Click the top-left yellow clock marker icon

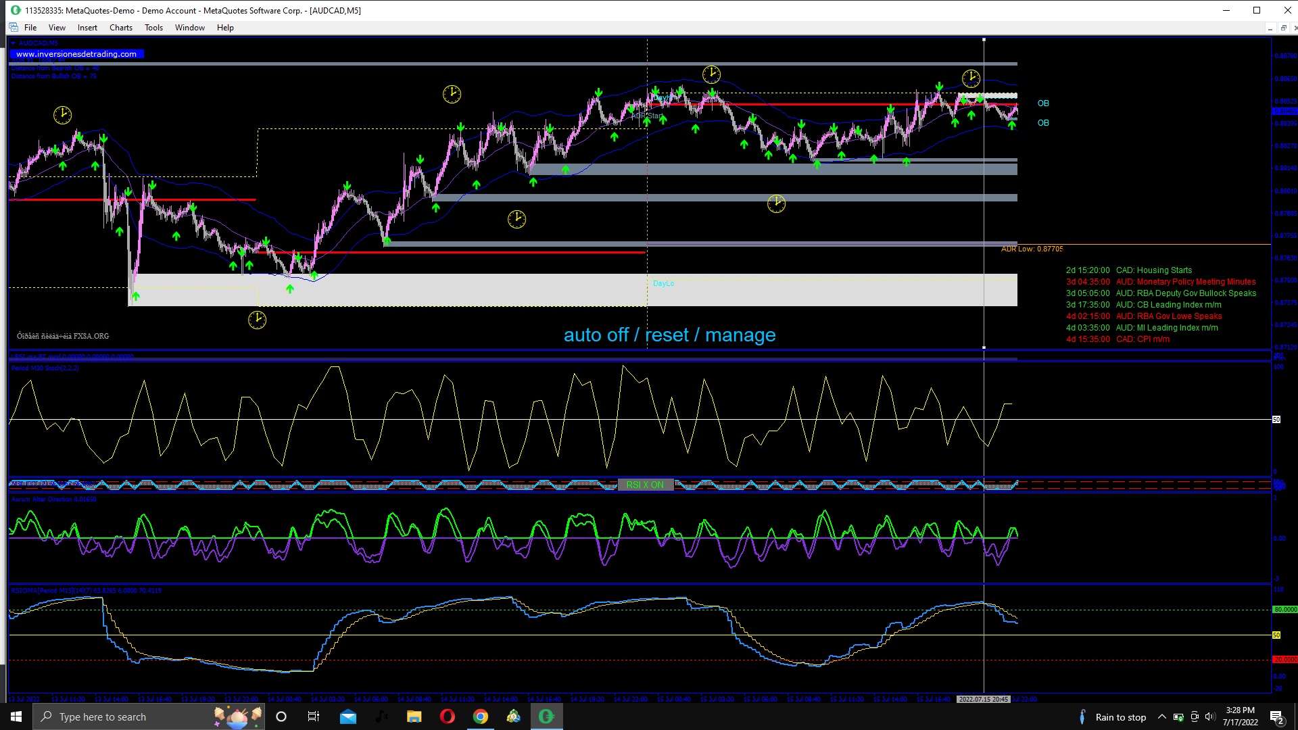pyautogui.click(x=62, y=115)
